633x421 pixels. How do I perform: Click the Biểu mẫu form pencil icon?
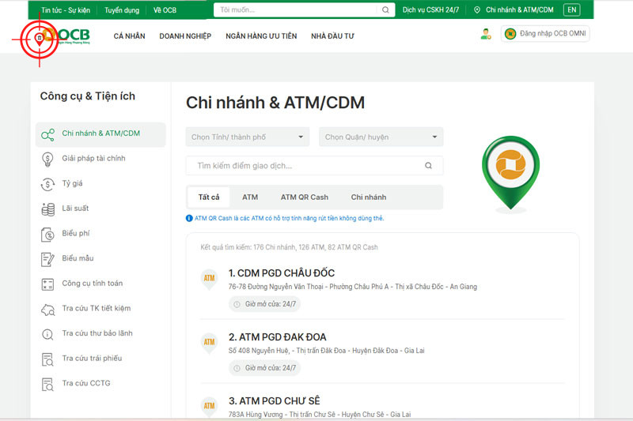[47, 259]
